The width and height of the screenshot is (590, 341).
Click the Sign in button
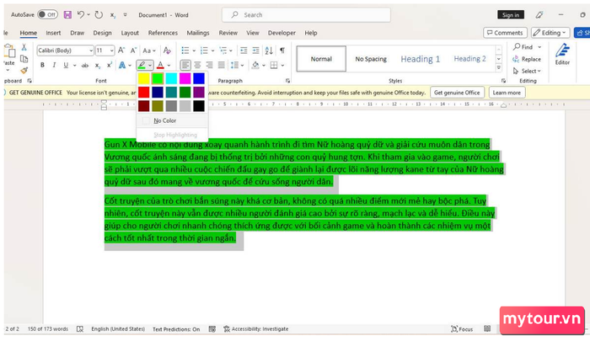510,14
